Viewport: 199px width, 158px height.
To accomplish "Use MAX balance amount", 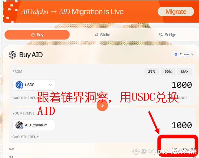I will 185,72.
